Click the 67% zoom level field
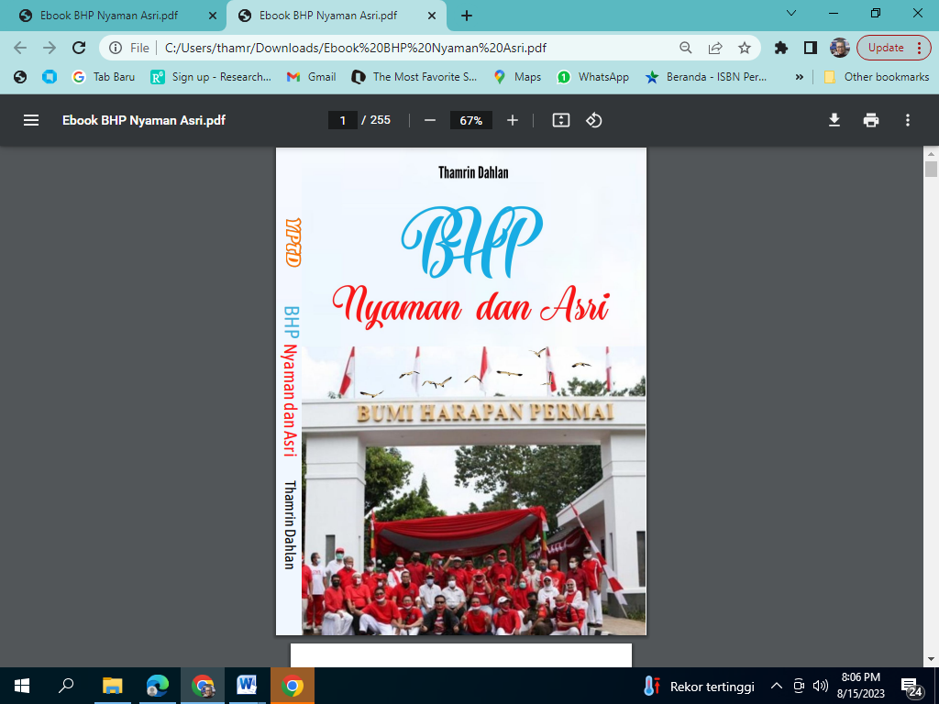 pos(471,120)
